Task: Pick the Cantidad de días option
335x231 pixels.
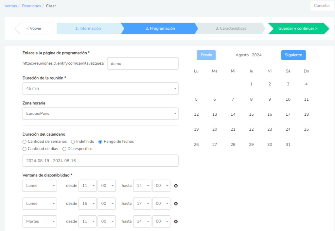Action: coord(24,149)
